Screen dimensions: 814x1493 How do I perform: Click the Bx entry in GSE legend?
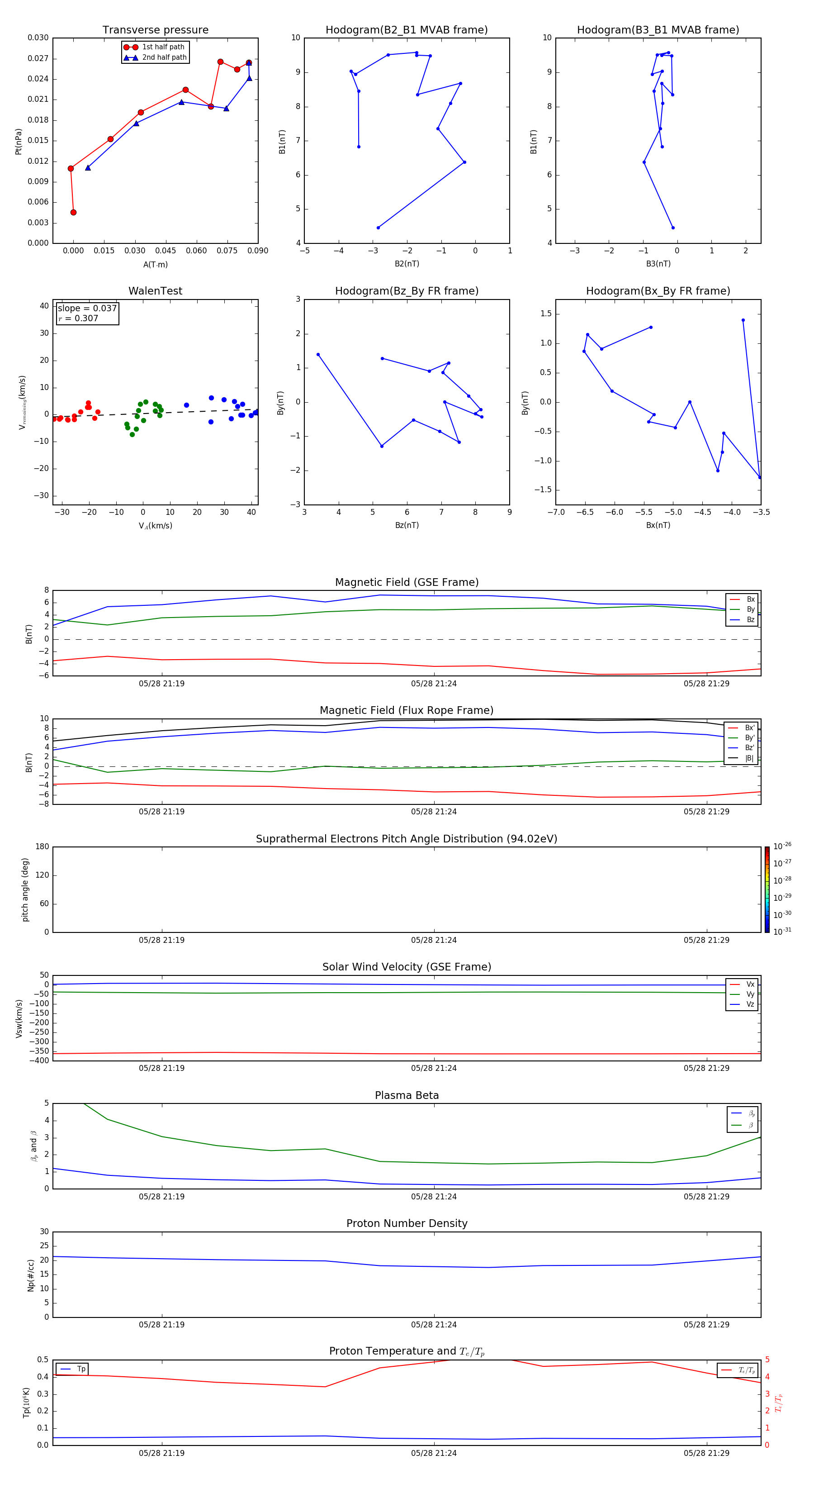pyautogui.click(x=743, y=599)
